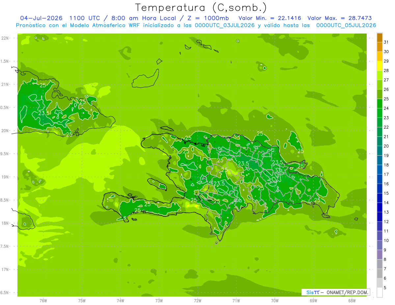Click the color bar segment between 30 and 31

(x=380, y=47)
